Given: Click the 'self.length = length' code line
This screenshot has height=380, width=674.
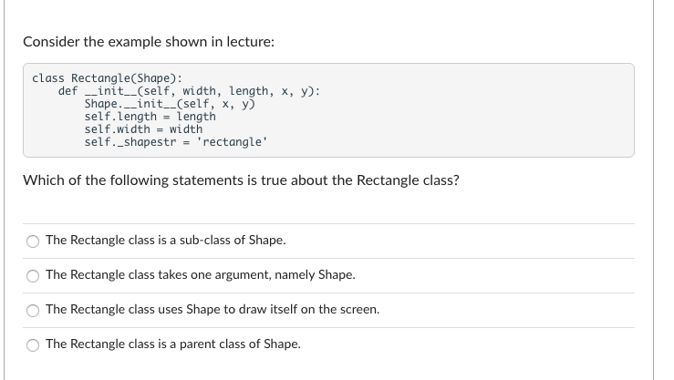Looking at the screenshot, I should [x=150, y=117].
